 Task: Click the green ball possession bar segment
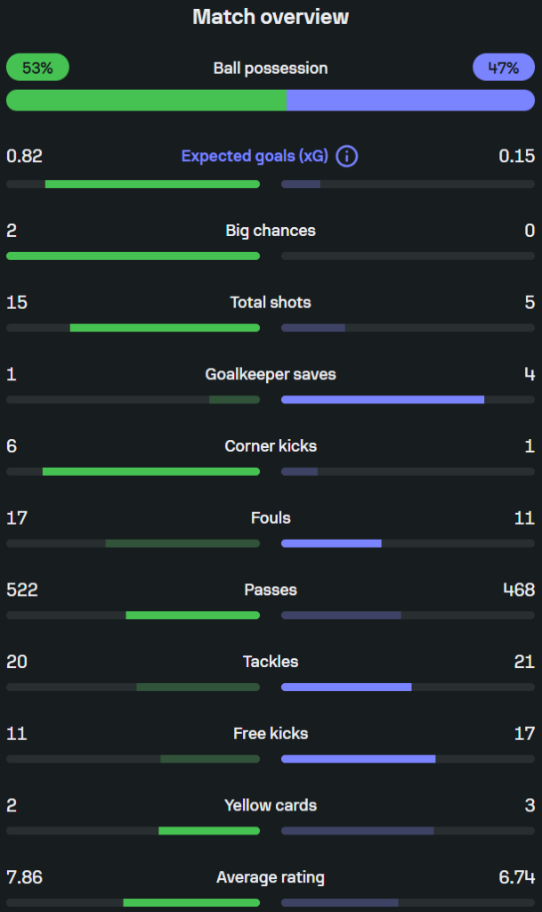coord(146,100)
